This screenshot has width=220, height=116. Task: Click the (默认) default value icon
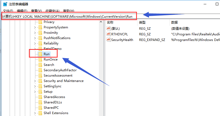[x=109, y=28]
